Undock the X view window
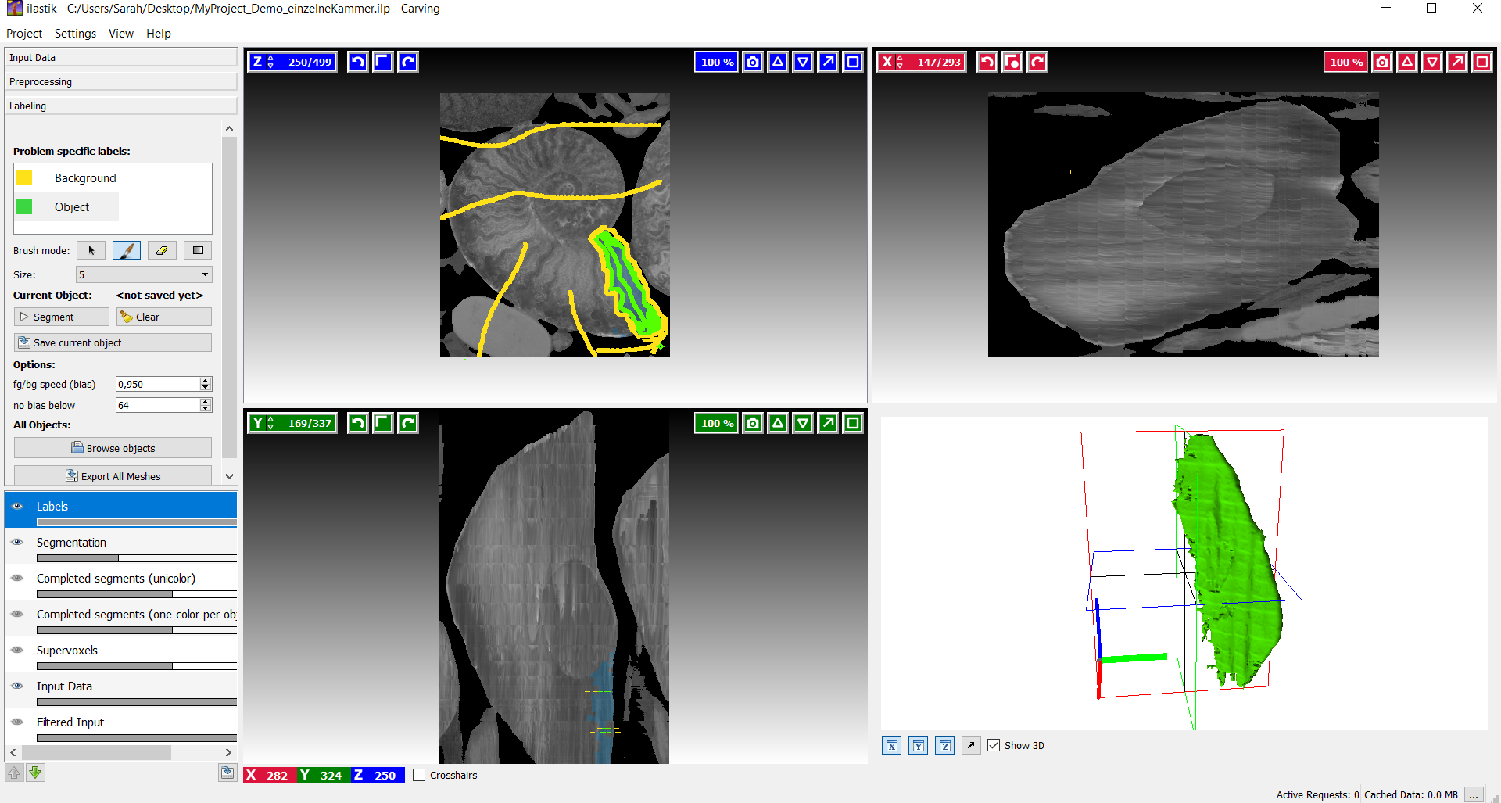 1457,62
